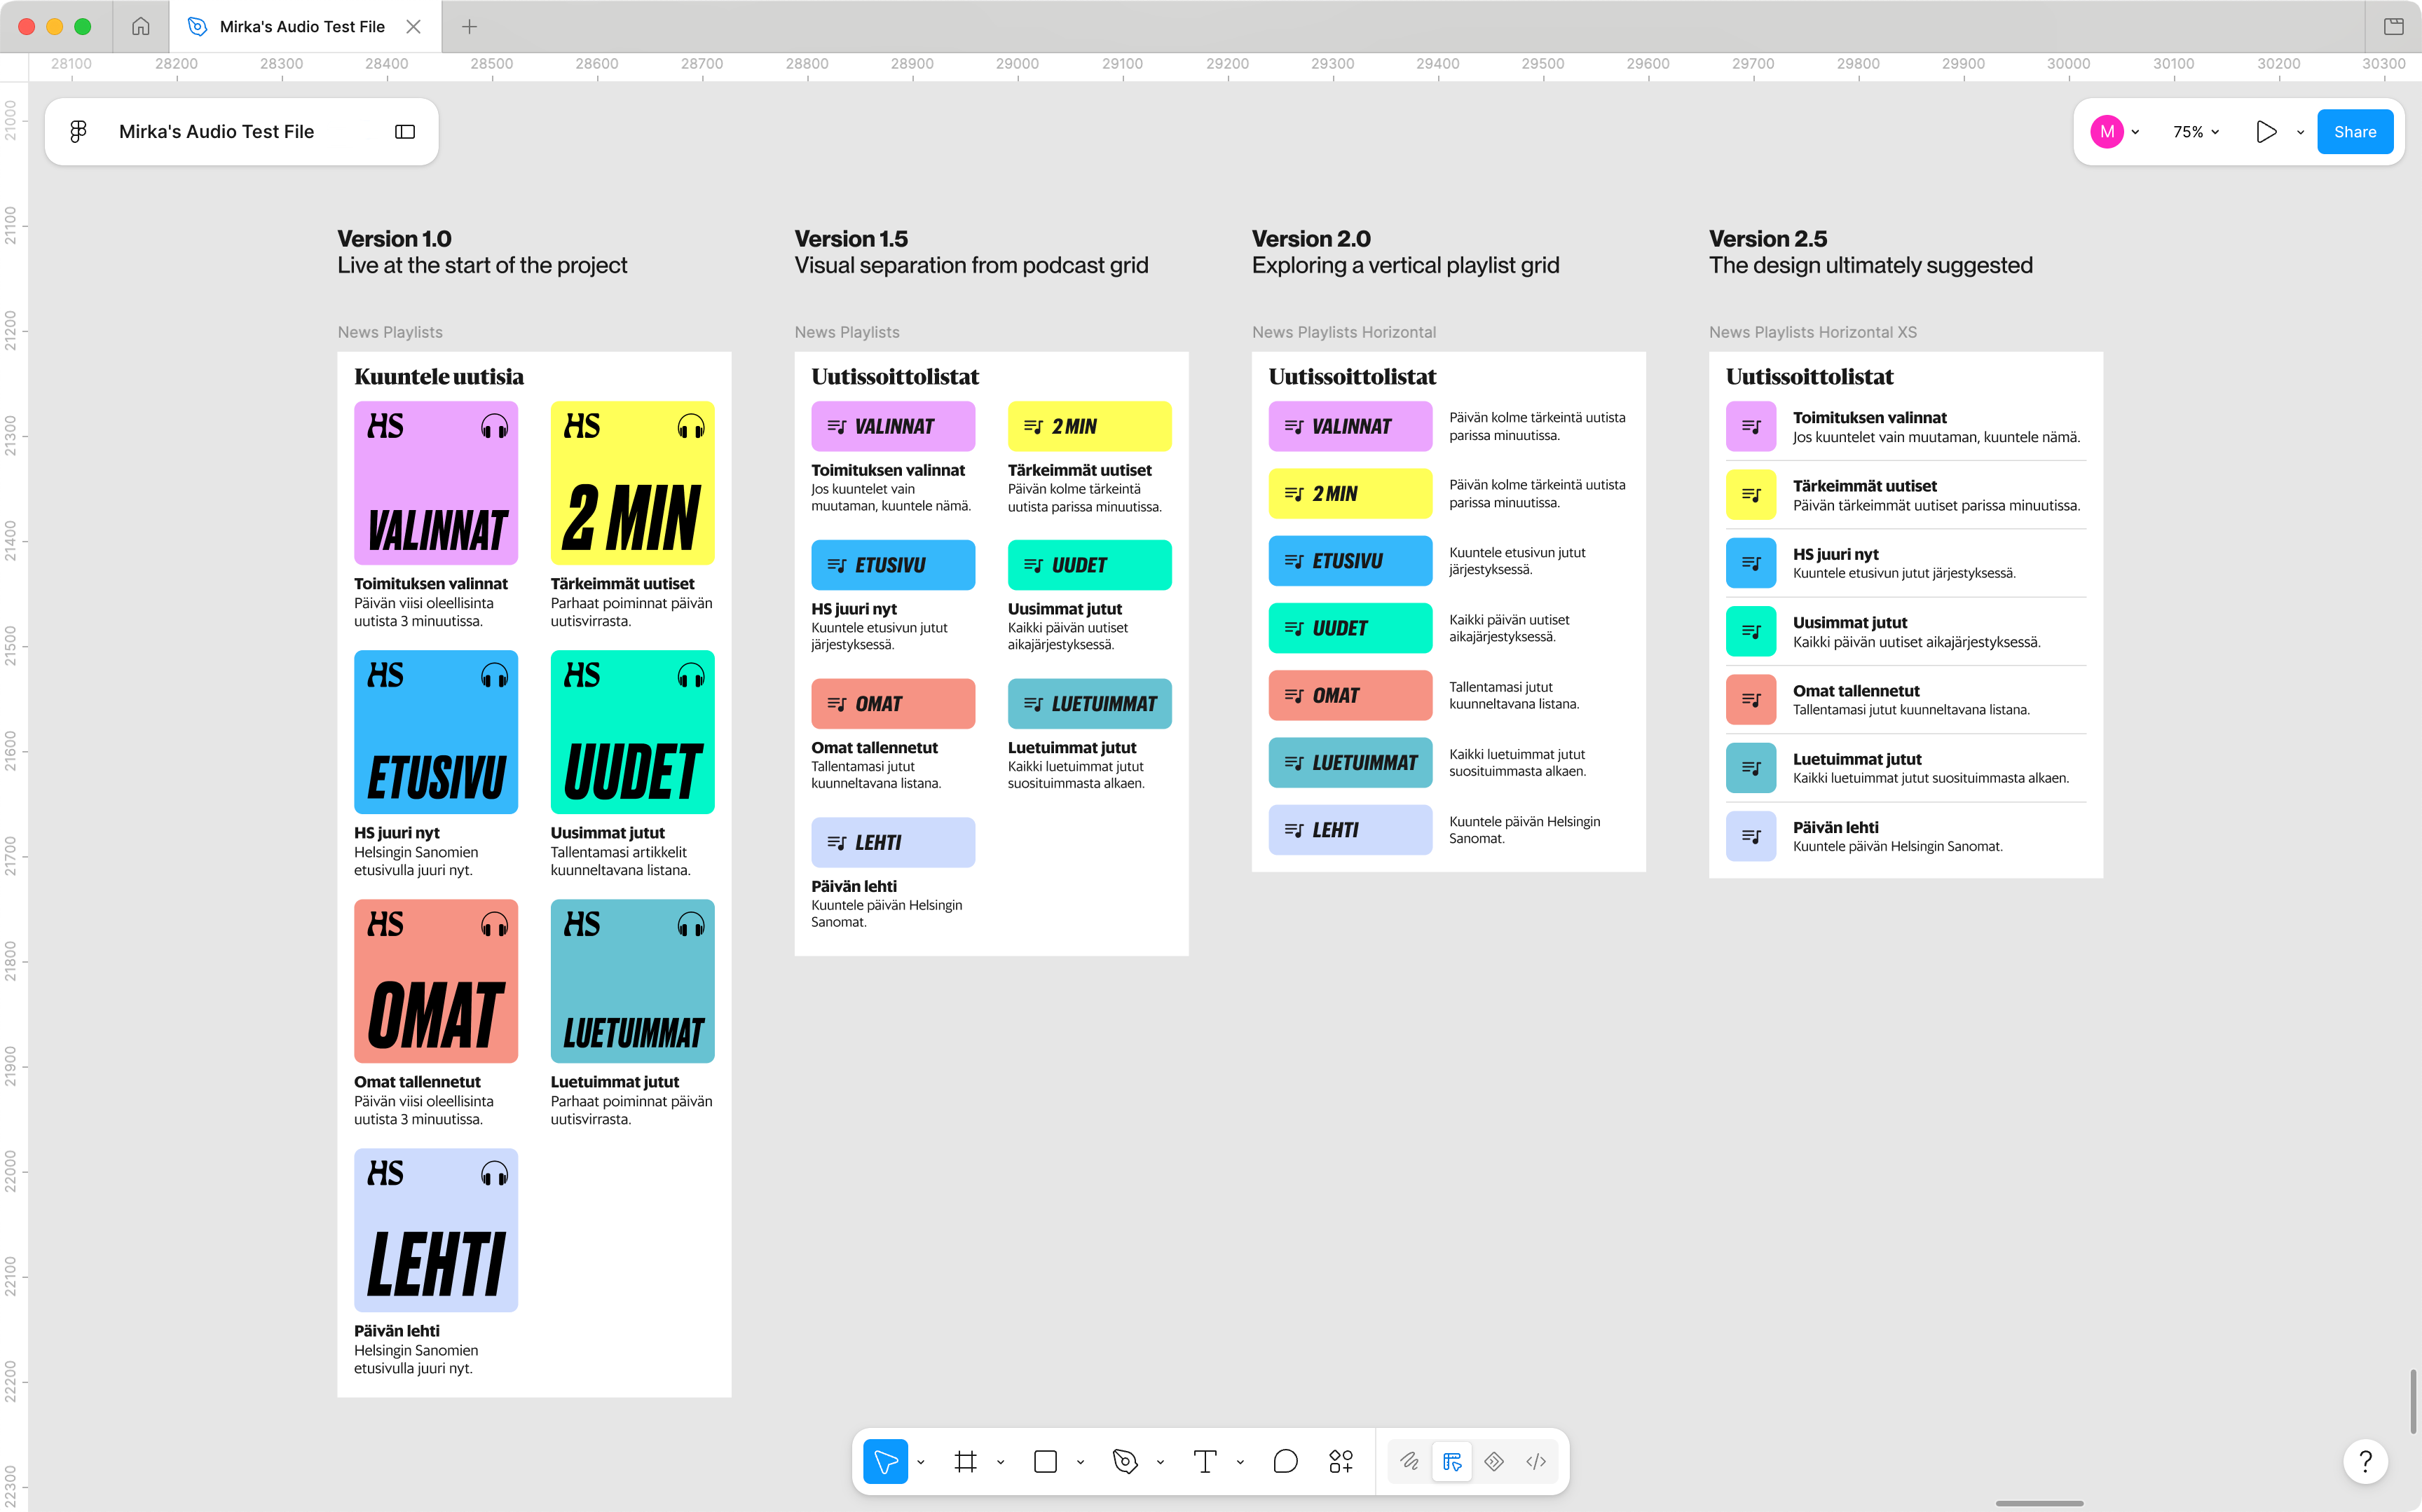The width and height of the screenshot is (2422, 1512).
Task: Expand the Pen tool options chevron
Action: coord(1160,1462)
